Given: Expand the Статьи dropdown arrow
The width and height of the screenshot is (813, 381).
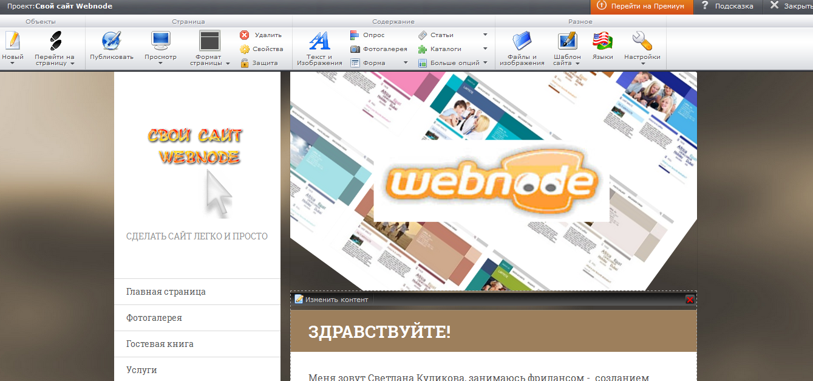Looking at the screenshot, I should point(485,35).
